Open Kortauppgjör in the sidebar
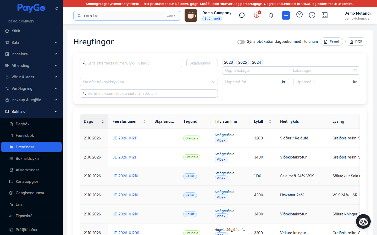Image resolution: width=377 pixels, height=235 pixels. coord(31,181)
